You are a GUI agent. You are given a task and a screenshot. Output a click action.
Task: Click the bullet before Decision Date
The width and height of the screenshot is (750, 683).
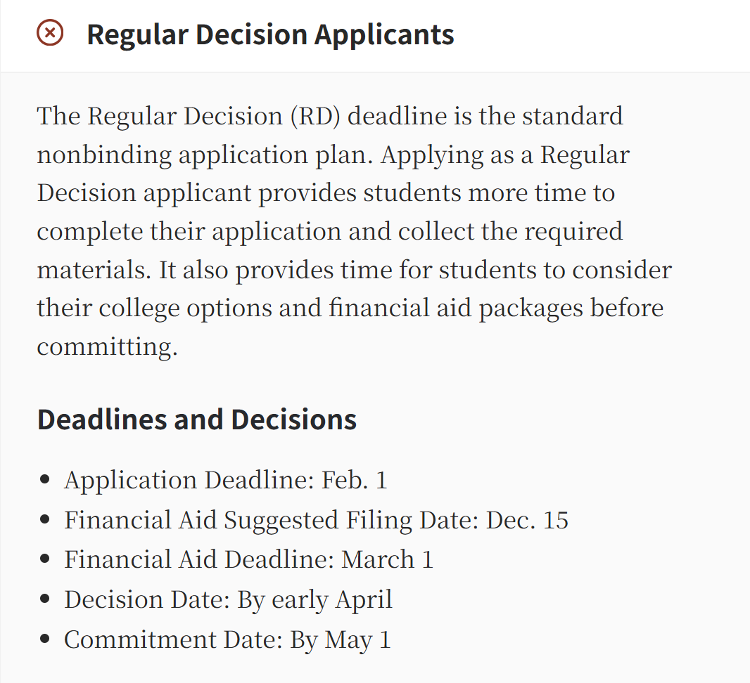pos(45,599)
